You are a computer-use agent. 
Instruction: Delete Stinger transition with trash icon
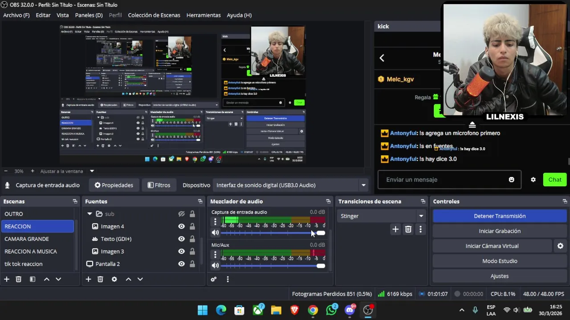click(408, 229)
